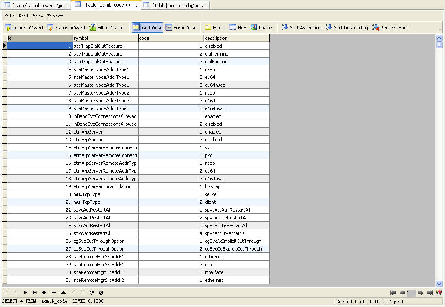
Task: Click the 'ibm' description cell
Action: click(237, 265)
